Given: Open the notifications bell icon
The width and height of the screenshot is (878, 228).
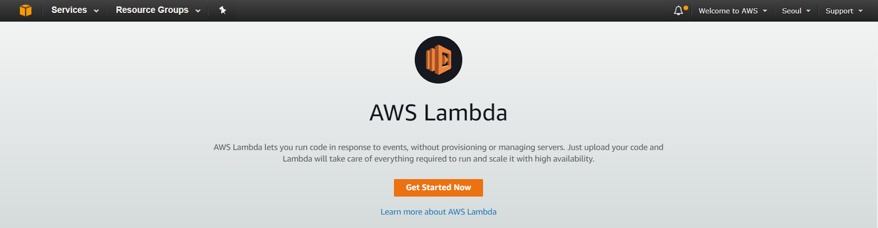Looking at the screenshot, I should point(679,10).
